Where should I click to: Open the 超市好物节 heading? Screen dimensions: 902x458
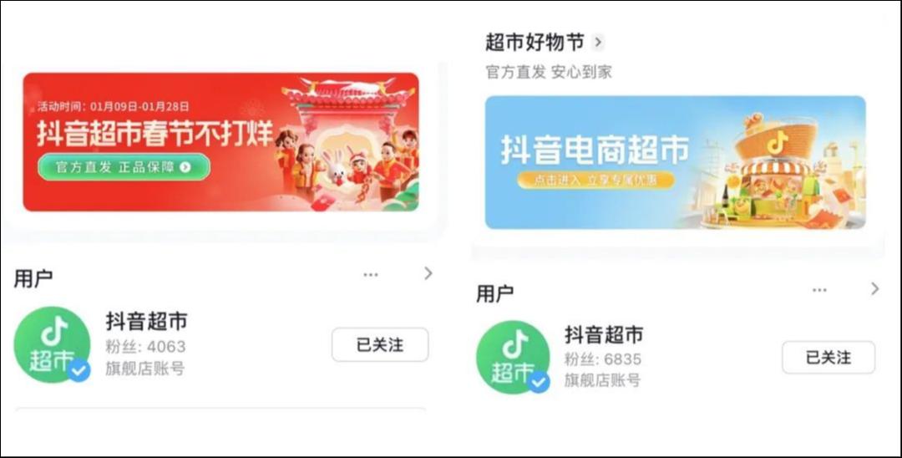535,42
